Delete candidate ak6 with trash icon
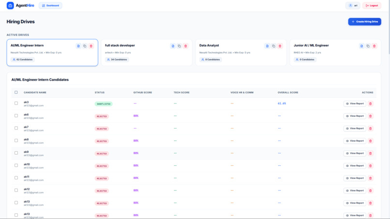The height and width of the screenshot is (219, 390). click(370, 116)
